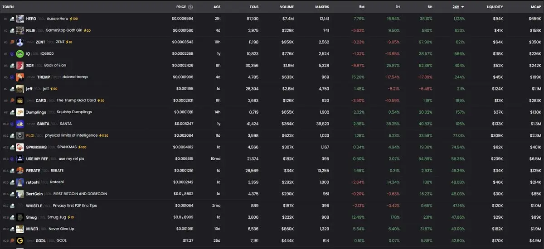Click USE MY REF market cap $6.5M

pos(535,159)
